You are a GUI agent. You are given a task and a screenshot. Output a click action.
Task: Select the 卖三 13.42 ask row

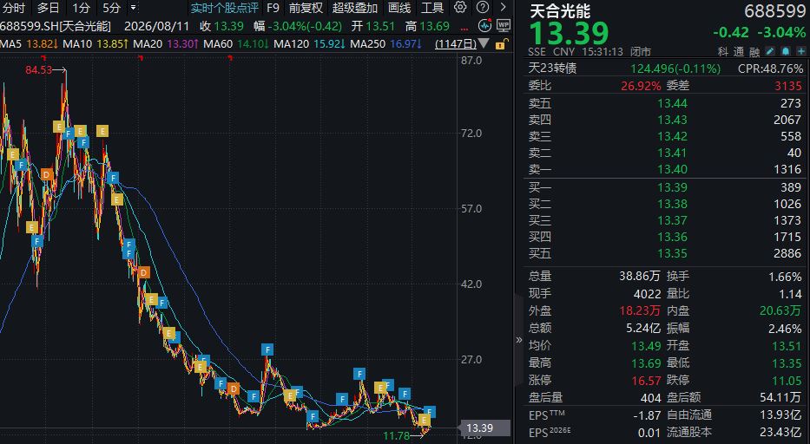point(665,136)
